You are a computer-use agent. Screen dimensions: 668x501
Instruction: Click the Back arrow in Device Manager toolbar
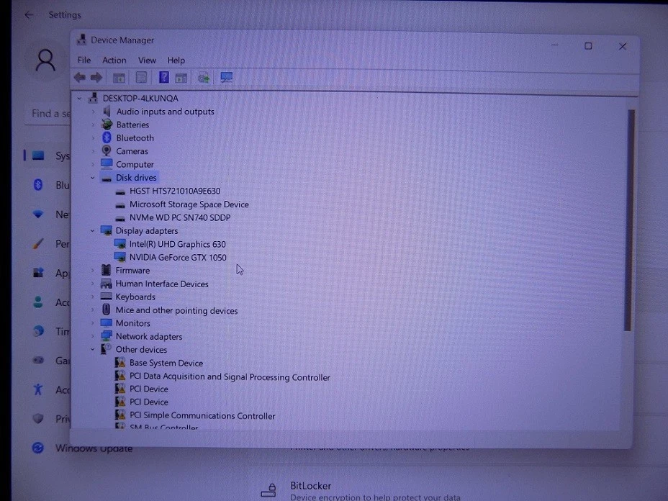coord(80,78)
